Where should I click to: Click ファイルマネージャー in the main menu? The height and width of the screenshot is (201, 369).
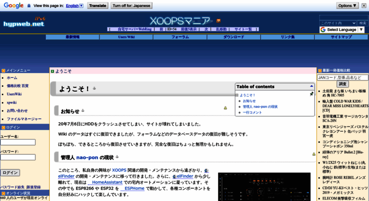(x=24, y=119)
